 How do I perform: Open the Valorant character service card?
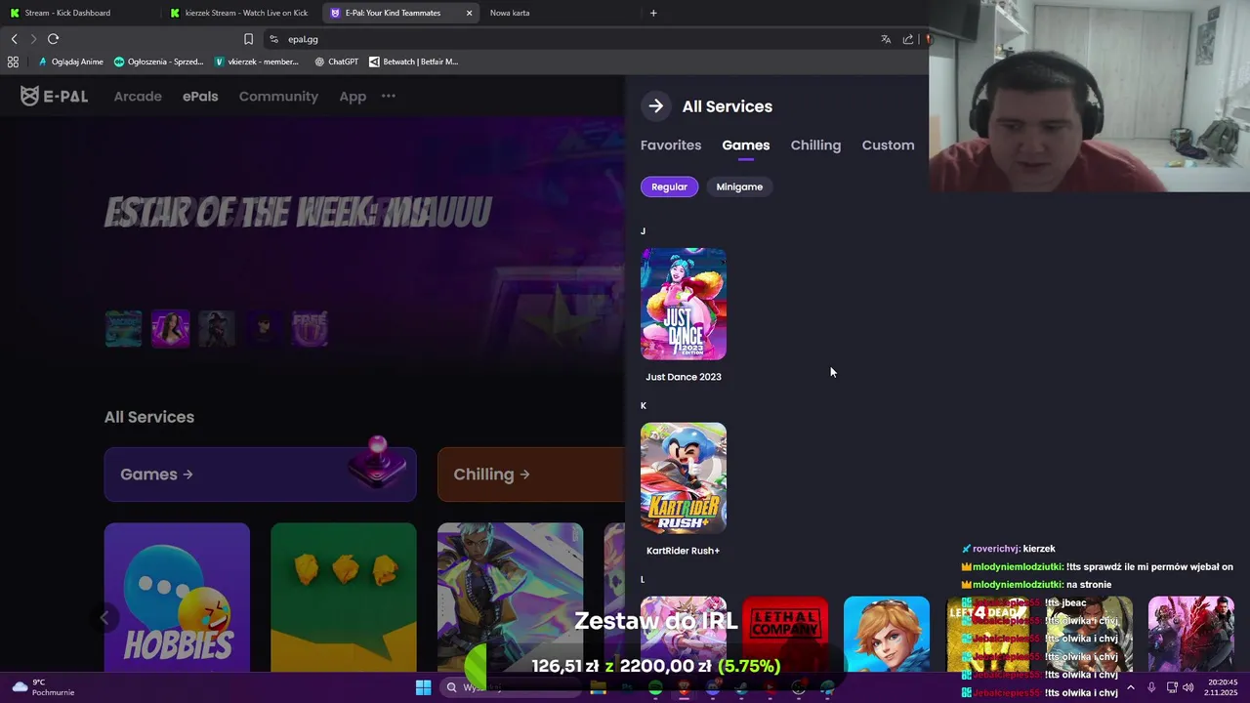[510, 598]
